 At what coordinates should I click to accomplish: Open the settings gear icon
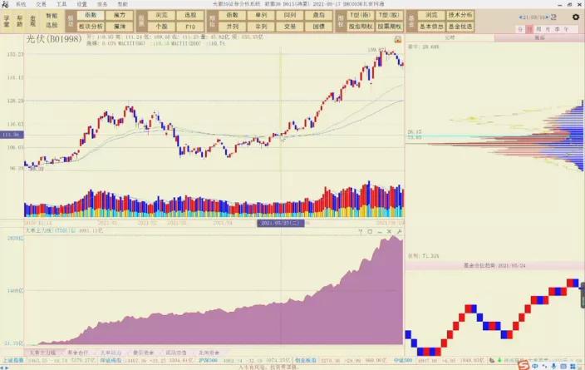[576, 17]
